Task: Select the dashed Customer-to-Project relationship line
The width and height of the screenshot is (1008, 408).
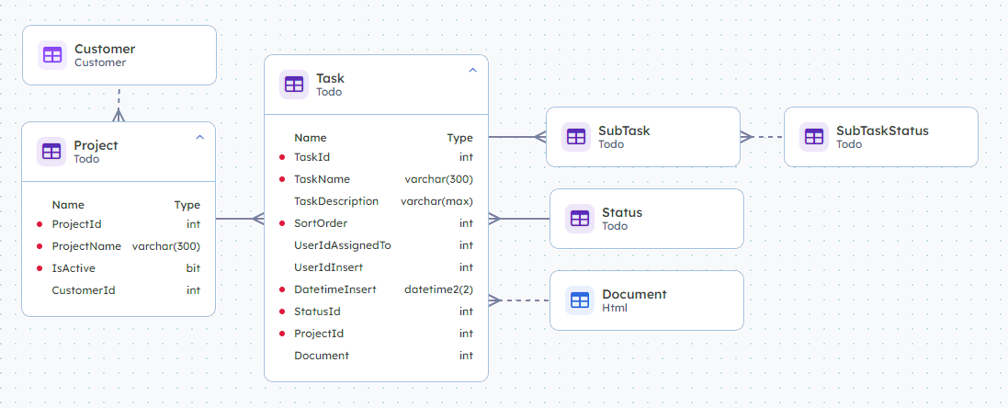Action: coord(119,104)
